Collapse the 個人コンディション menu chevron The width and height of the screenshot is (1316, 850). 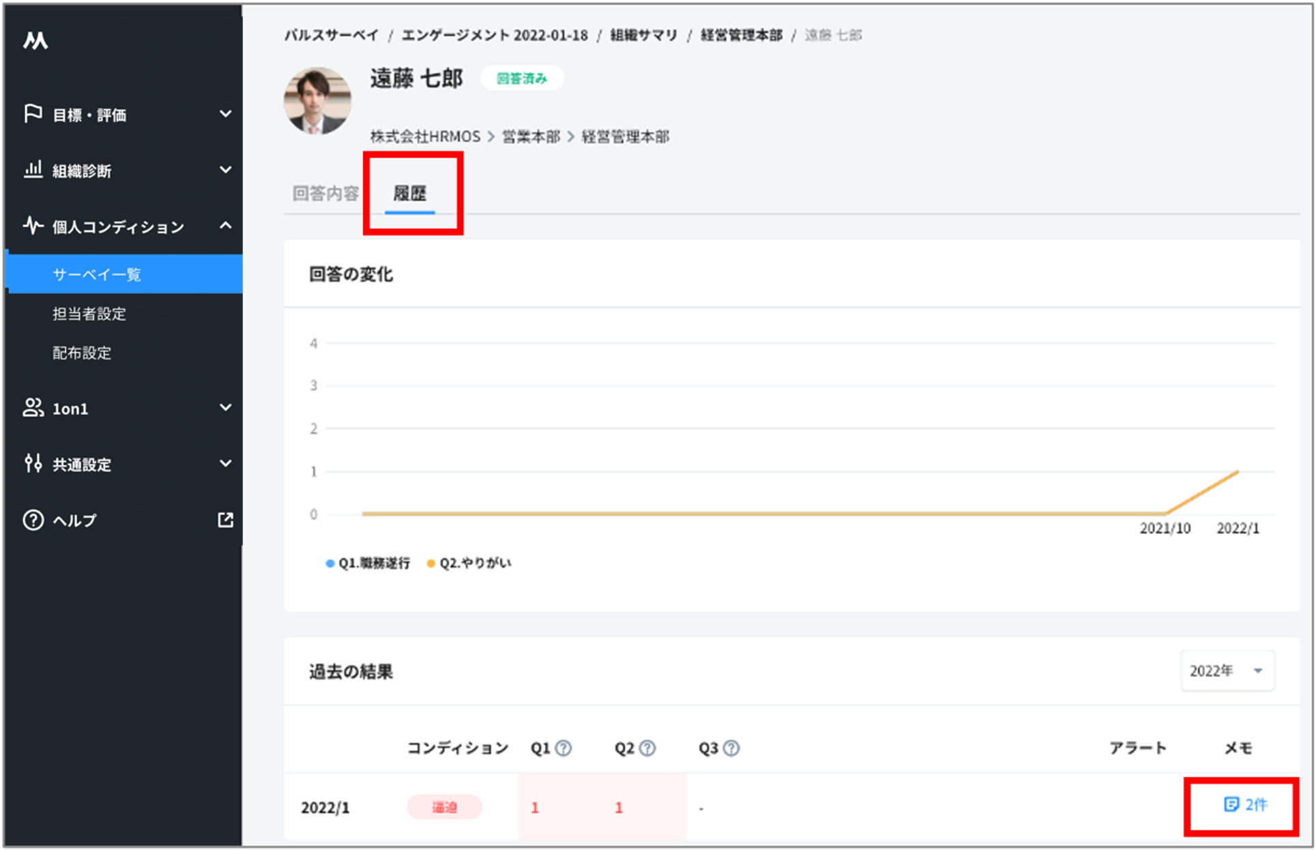click(225, 225)
